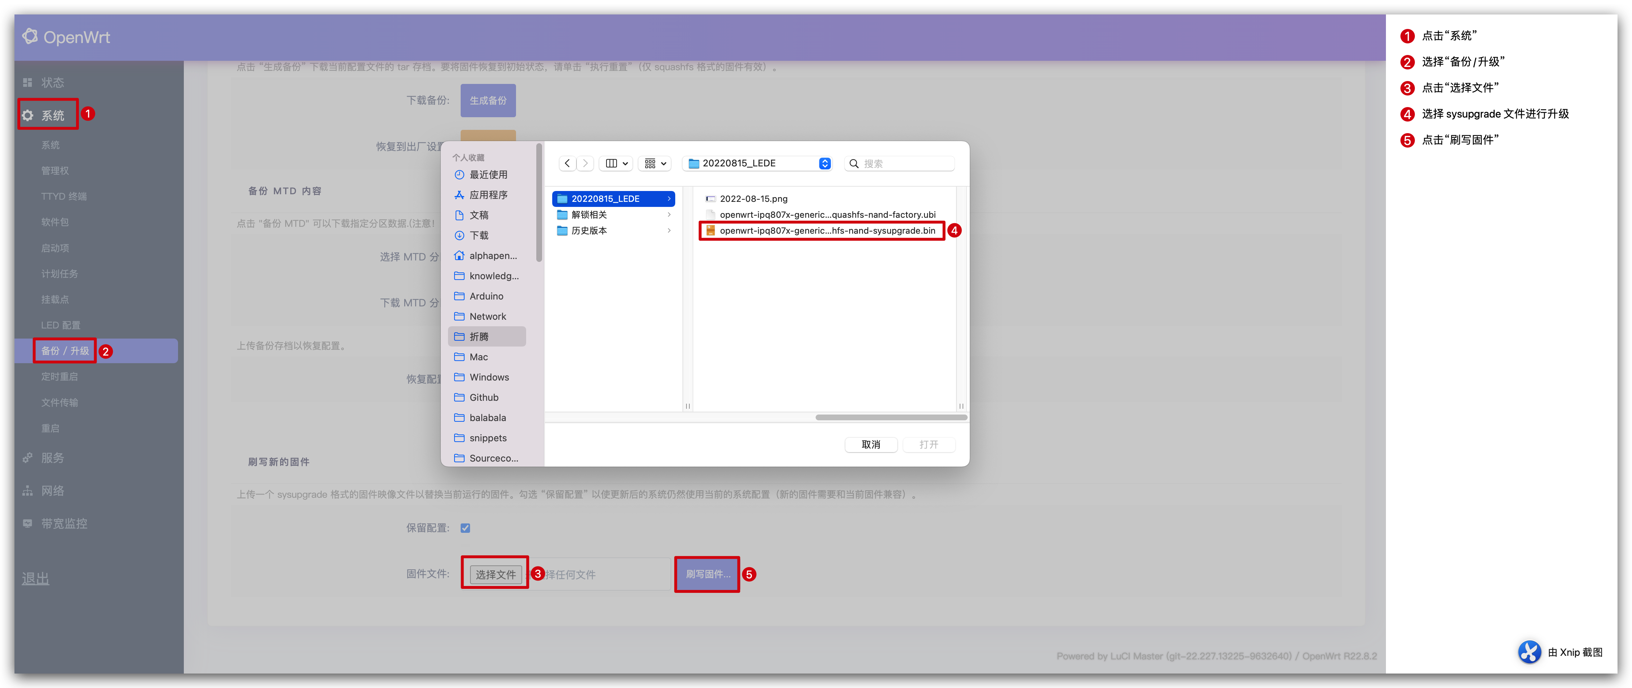Toggle the 保留配置 checkbox
This screenshot has width=1632, height=688.
pyautogui.click(x=465, y=528)
